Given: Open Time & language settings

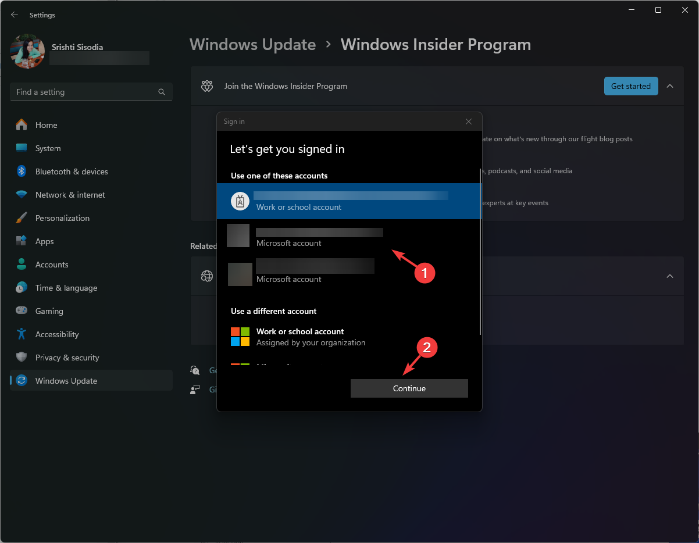Looking at the screenshot, I should pyautogui.click(x=20, y=288).
